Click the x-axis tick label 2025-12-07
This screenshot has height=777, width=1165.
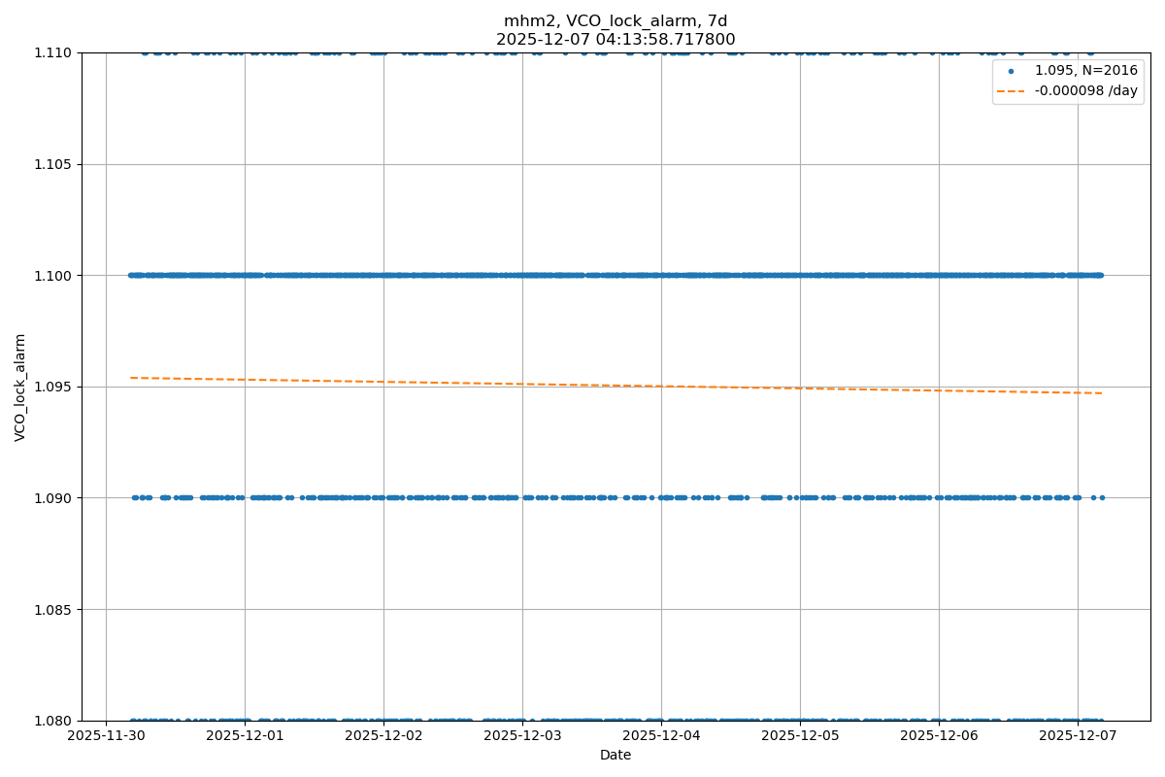pos(1078,736)
